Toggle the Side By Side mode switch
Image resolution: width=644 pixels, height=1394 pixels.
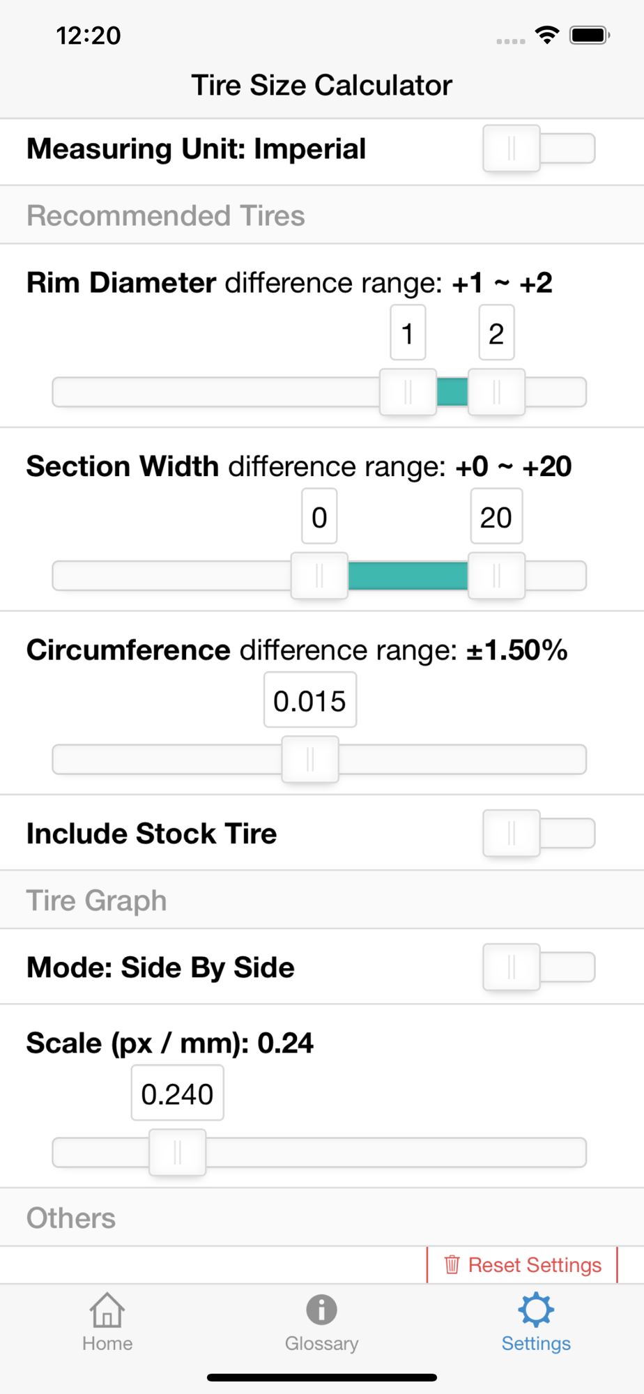click(x=538, y=967)
